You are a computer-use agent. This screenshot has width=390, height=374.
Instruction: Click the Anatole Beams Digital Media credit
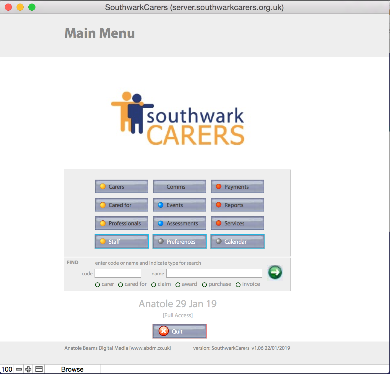coord(118,348)
